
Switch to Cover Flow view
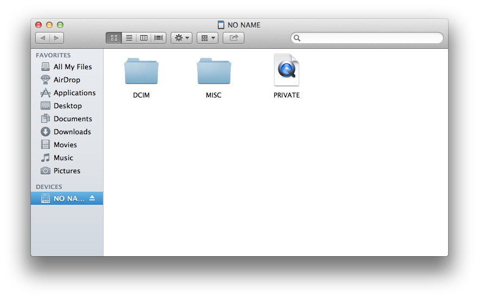click(x=159, y=38)
